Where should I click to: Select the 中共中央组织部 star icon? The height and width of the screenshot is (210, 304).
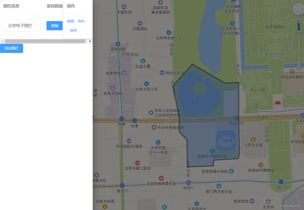(154, 127)
